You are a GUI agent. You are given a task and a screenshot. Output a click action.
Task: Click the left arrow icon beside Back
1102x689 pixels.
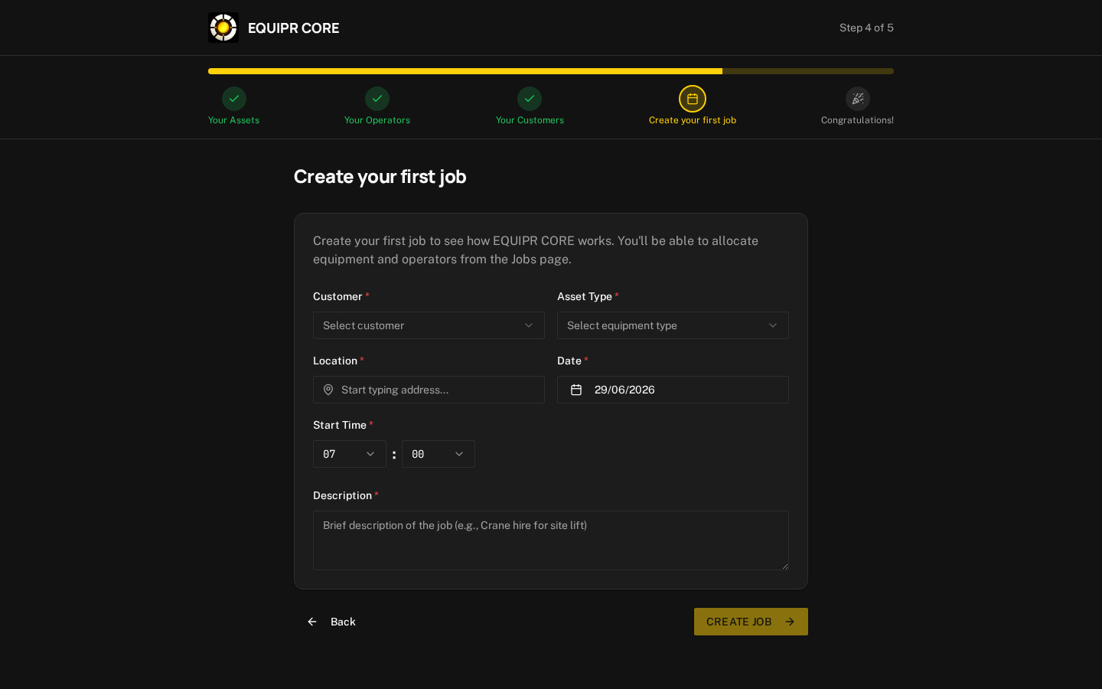312,622
